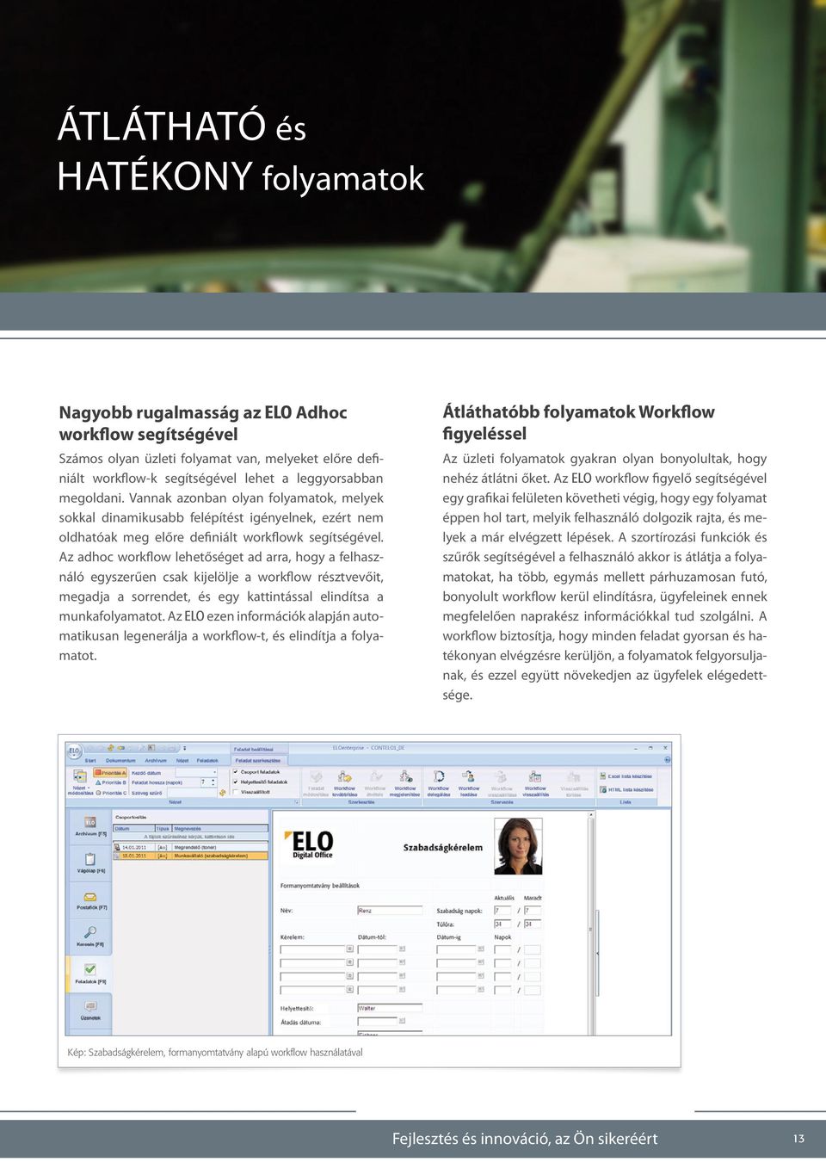Image resolution: width=826 pixels, height=1162 pixels.
Task: Select the 14.01.2011 Megrendelő (toner) task row
Action: coord(190,847)
